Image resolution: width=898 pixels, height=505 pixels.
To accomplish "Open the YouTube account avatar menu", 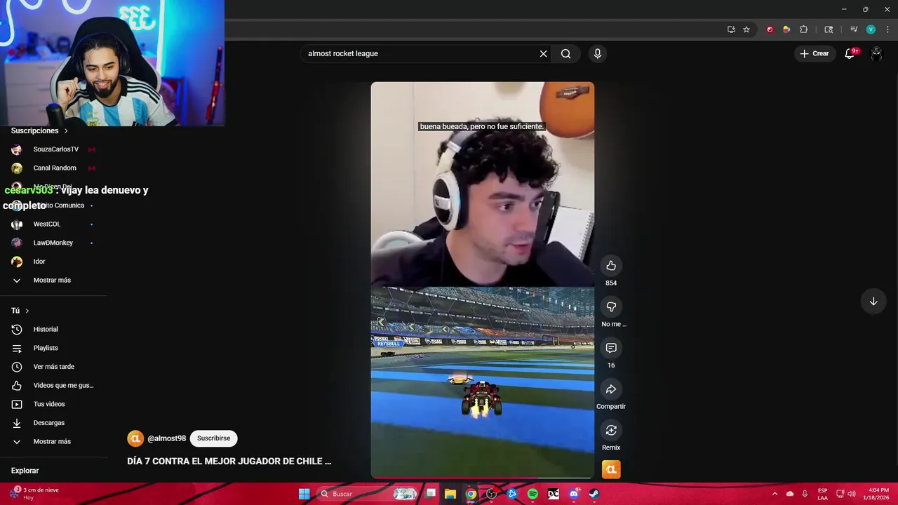I will 876,53.
